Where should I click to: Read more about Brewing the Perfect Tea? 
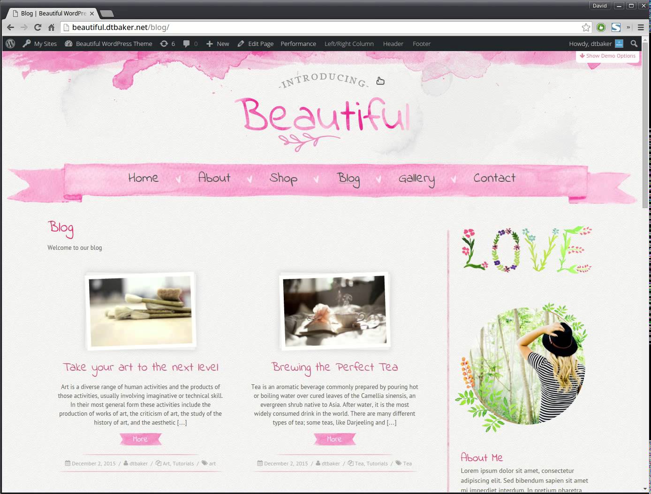click(334, 439)
